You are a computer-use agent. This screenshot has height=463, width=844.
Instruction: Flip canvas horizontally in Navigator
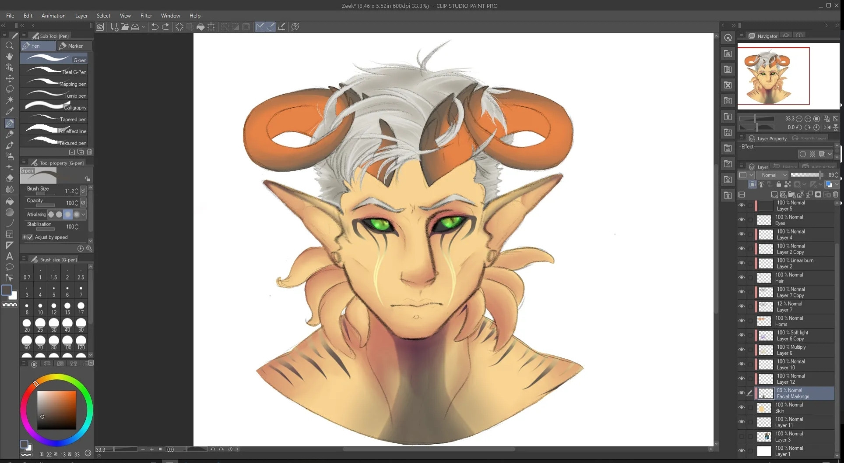coord(826,127)
